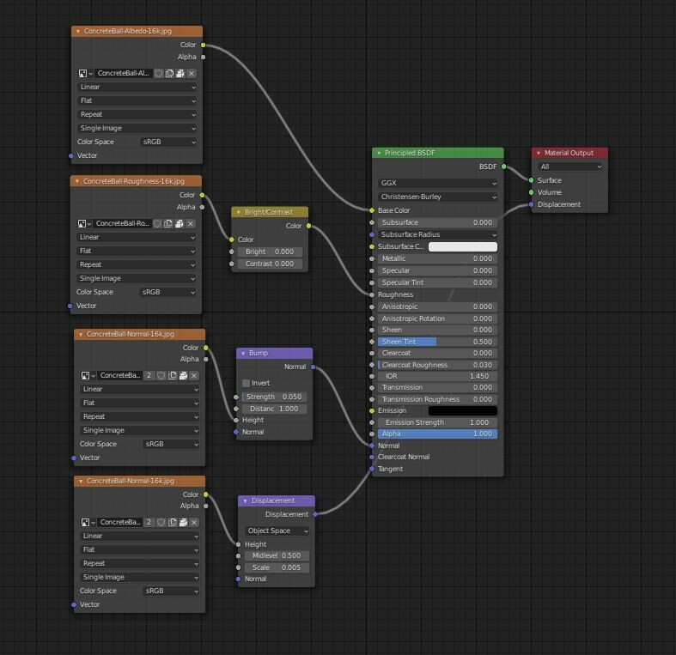This screenshot has width=676, height=655.
Task: Open Object Space dropdown on Displacement node
Action: click(x=277, y=531)
